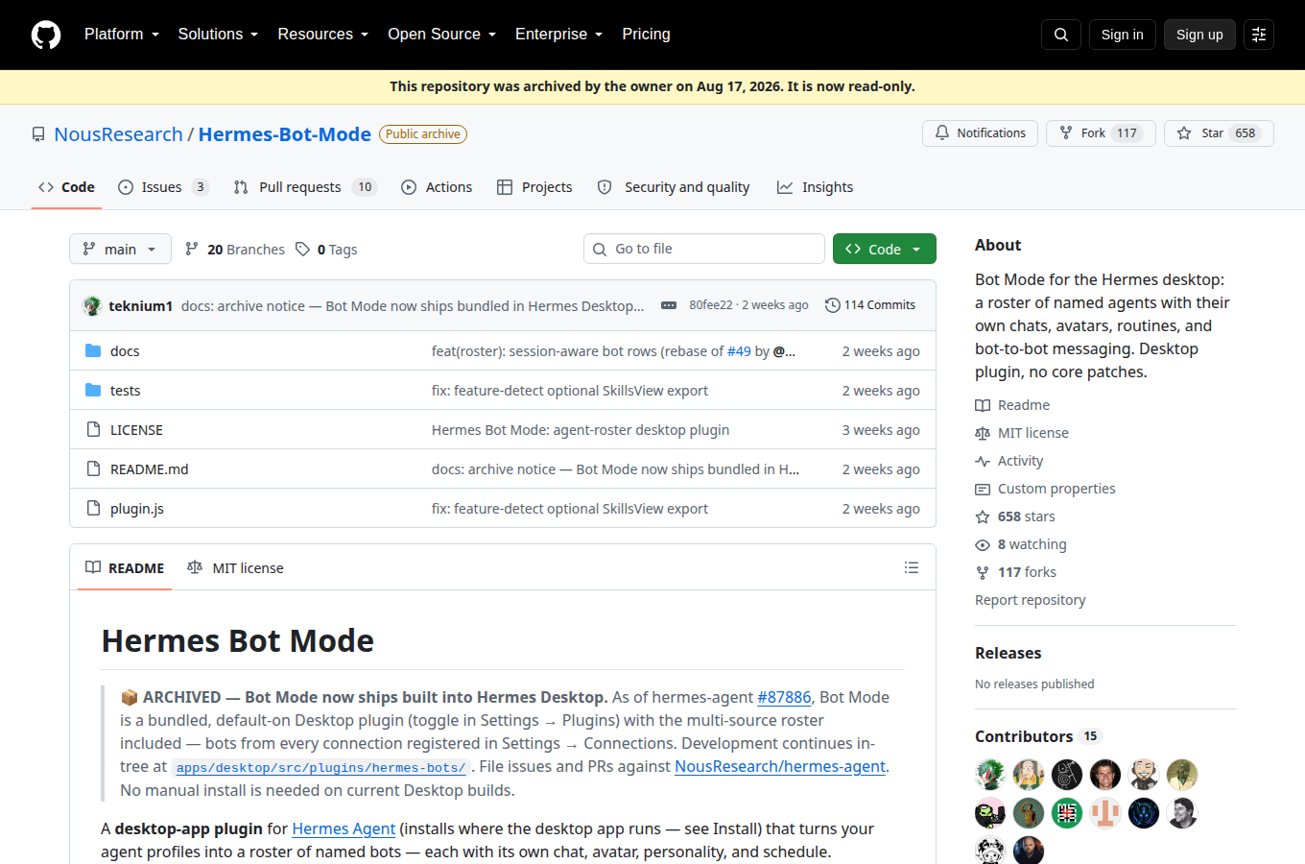This screenshot has height=864, width=1305.
Task: Open the apps/desktop/src/plugins/hermes-bots/ path link
Action: [320, 767]
